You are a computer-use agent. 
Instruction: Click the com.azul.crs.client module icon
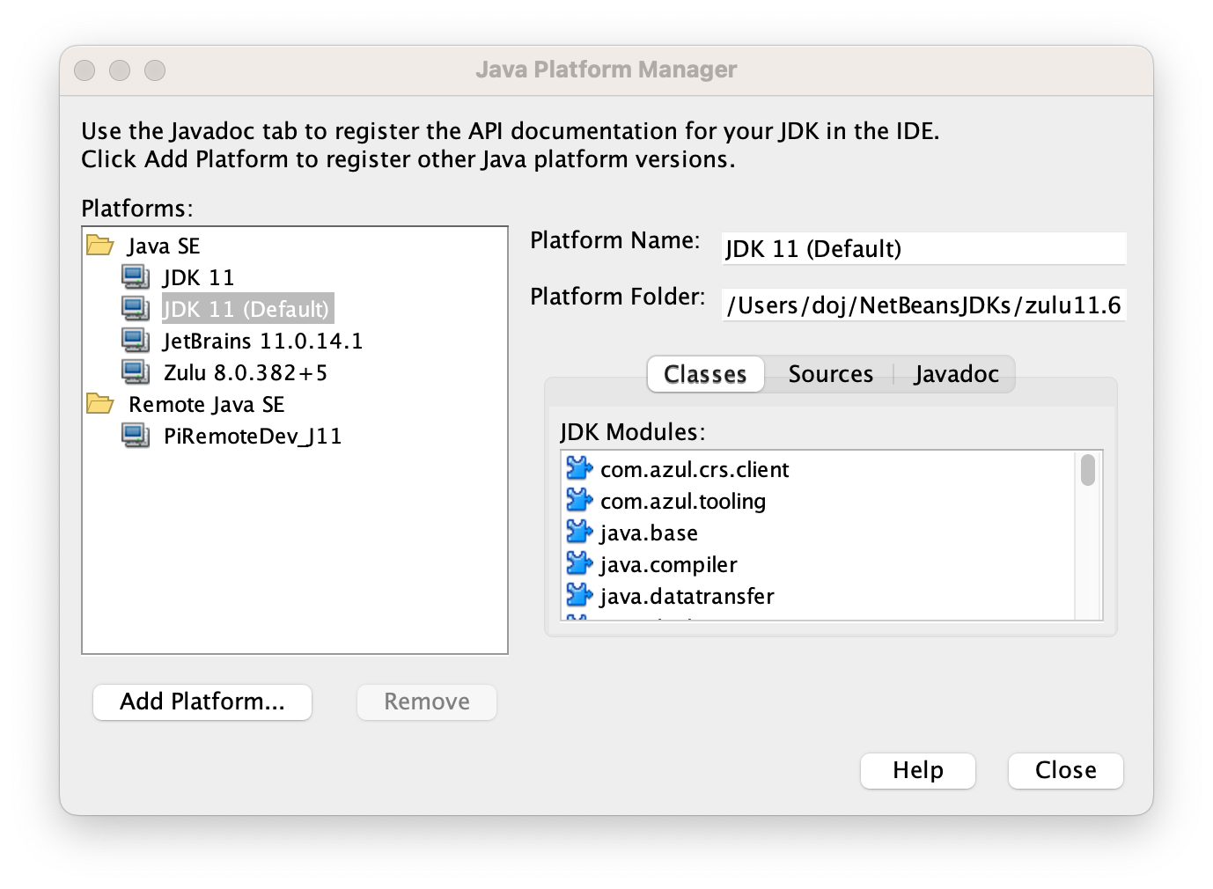578,468
